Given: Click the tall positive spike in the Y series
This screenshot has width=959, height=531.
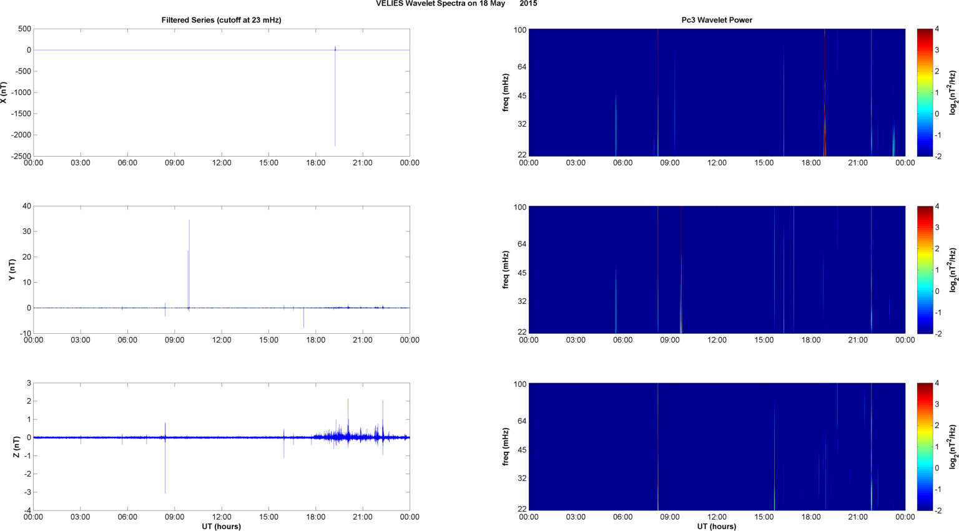Looking at the screenshot, I should coord(189,262).
